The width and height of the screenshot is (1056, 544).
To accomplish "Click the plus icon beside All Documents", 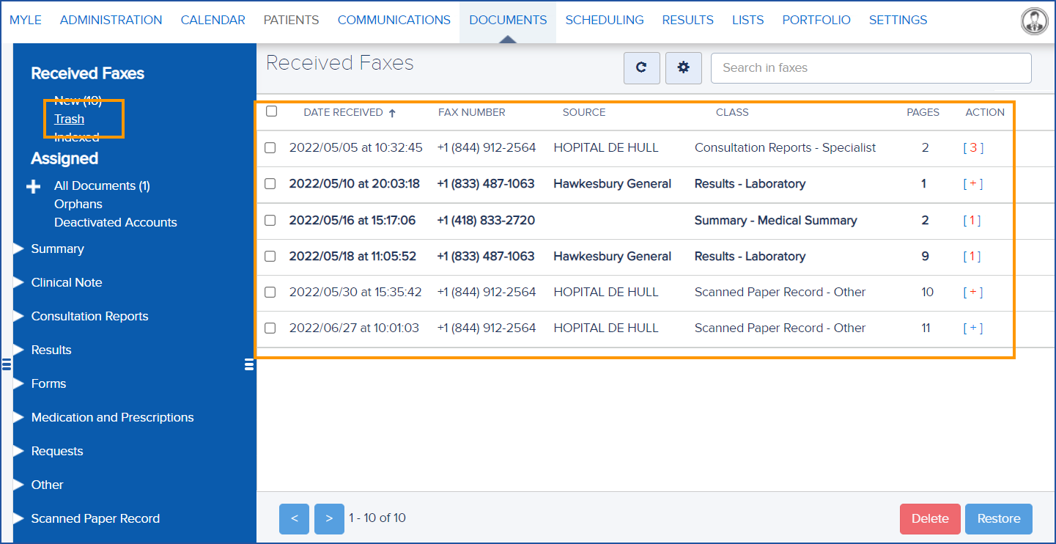I will [x=33, y=186].
